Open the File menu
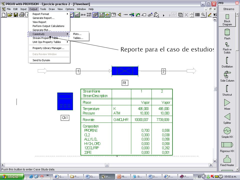The image size is (240, 180). click(9, 9)
